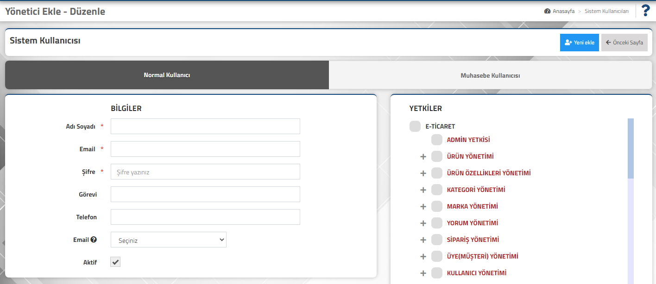Enable the ADMİN YETKİSİ checkbox
The width and height of the screenshot is (656, 284).
[437, 140]
